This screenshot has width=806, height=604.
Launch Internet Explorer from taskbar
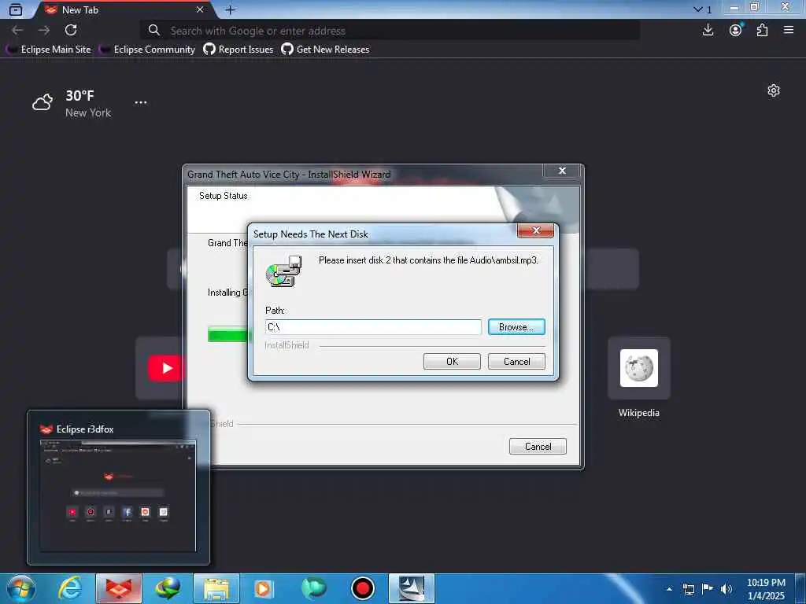coord(70,588)
